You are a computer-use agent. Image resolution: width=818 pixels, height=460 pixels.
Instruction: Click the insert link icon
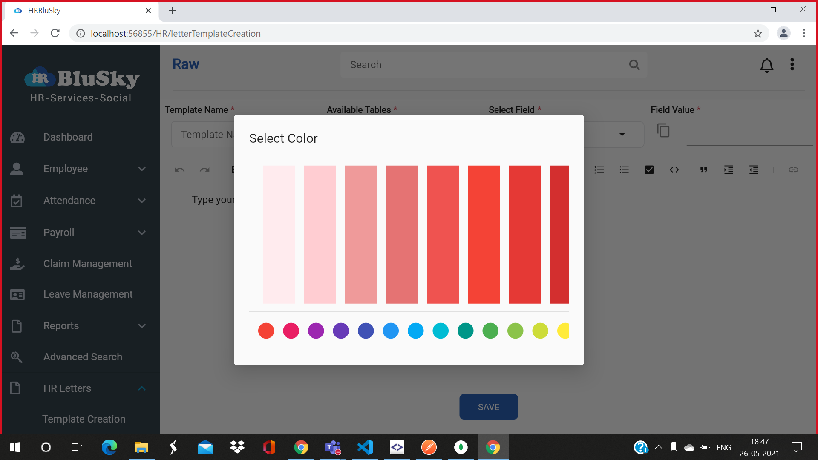[794, 170]
